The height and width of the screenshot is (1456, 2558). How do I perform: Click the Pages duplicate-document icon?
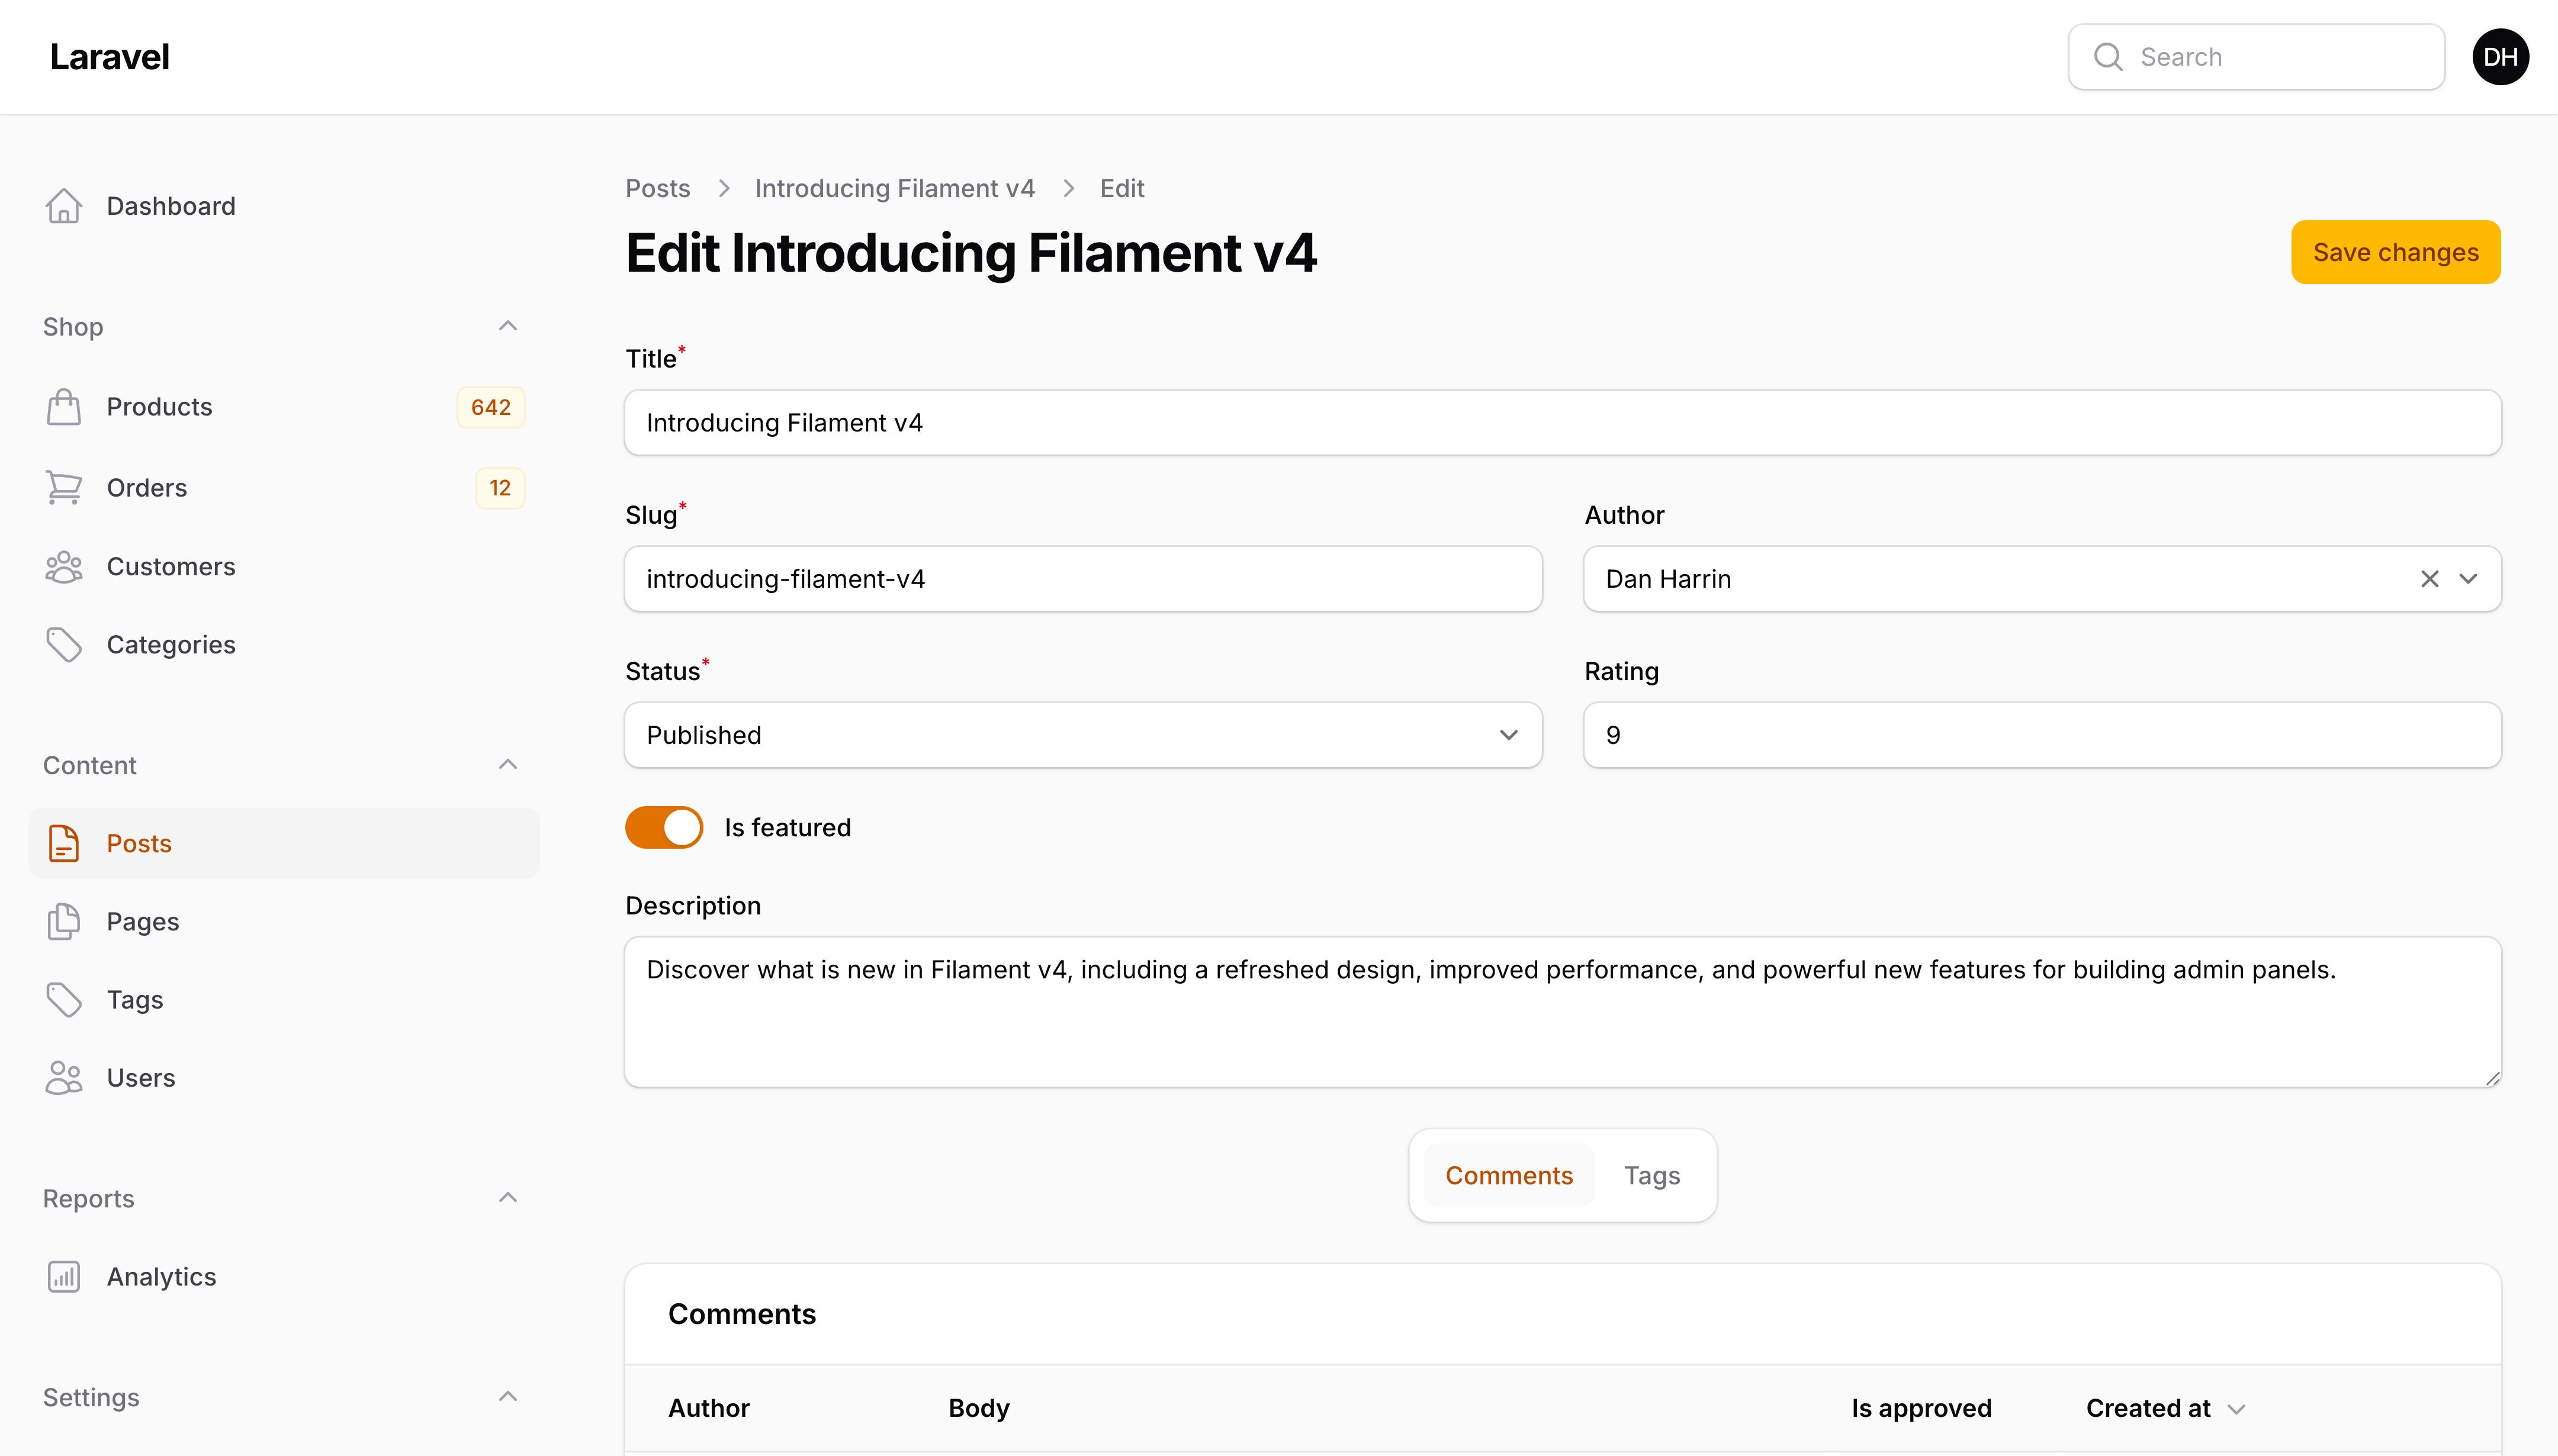pyautogui.click(x=64, y=922)
